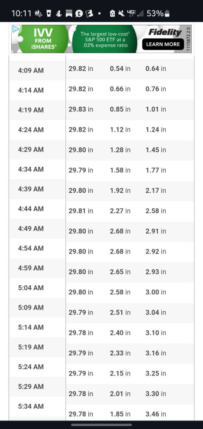Tap the 3.00 in total at 5:04 AM
The width and height of the screenshot is (203, 429).
coord(156,292)
